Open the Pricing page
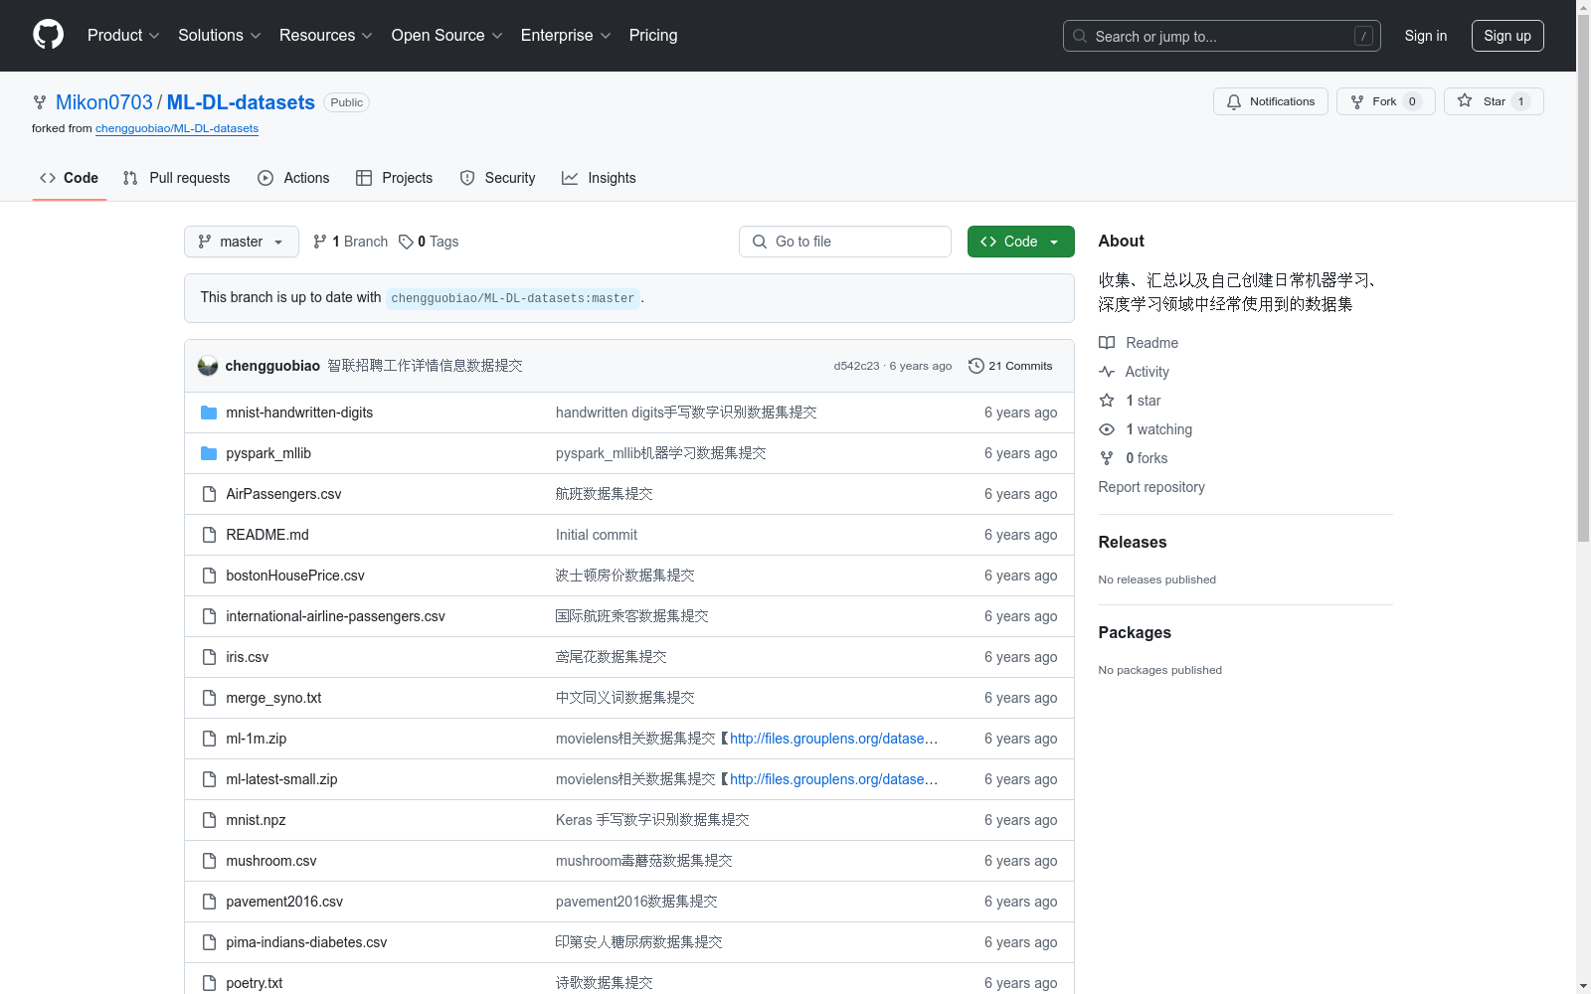Viewport: 1591px width, 994px height. point(653,36)
